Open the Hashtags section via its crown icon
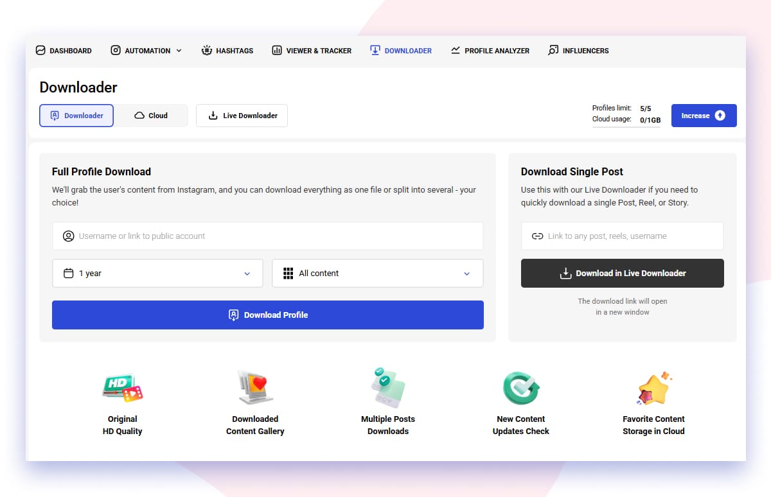Image resolution: width=771 pixels, height=497 pixels. tap(207, 49)
